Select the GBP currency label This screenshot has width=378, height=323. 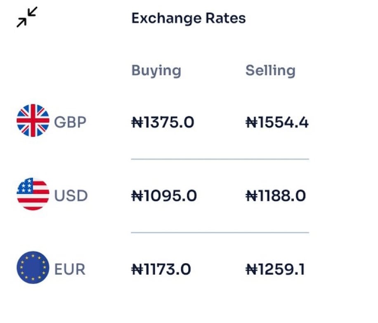[71, 123]
